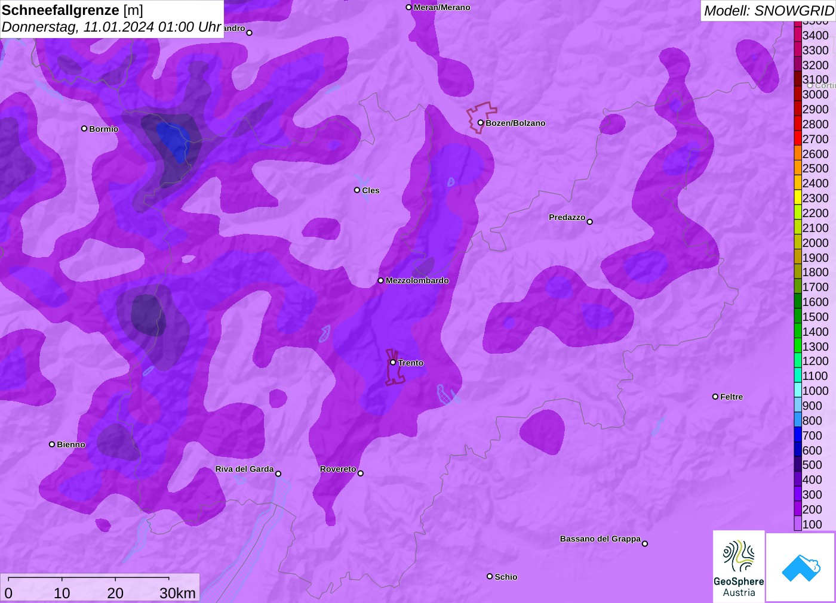
Task: Click the Predazzo location dot
Action: (590, 222)
